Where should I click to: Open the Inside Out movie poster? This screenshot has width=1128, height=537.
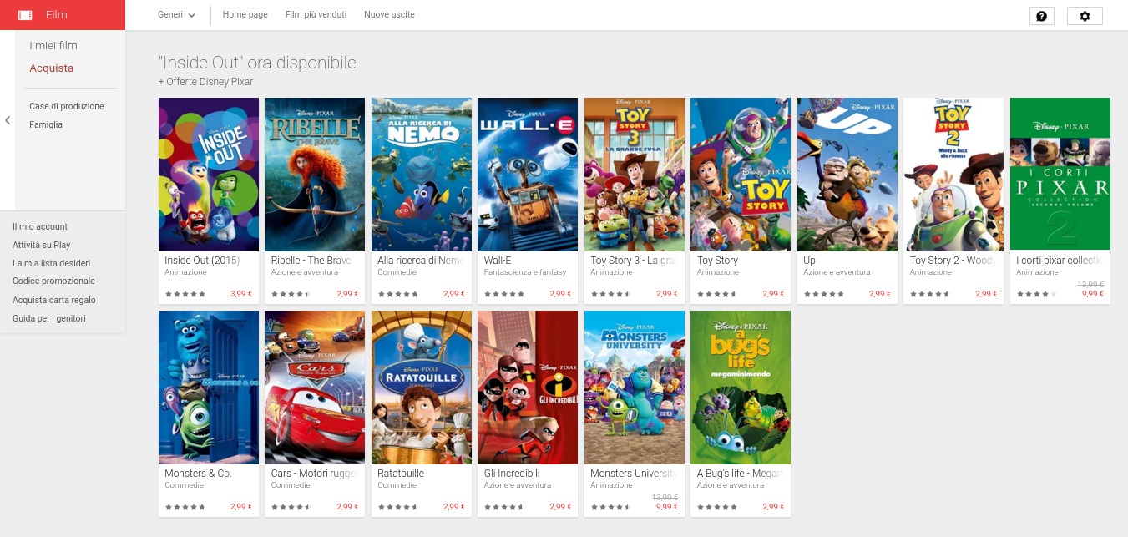tap(209, 175)
